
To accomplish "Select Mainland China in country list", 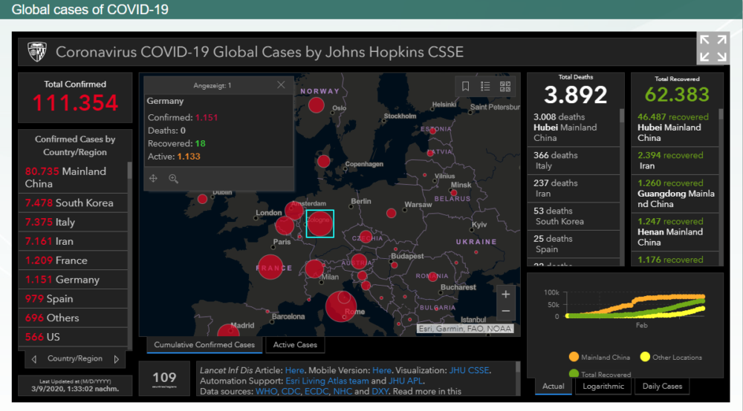I will point(73,177).
